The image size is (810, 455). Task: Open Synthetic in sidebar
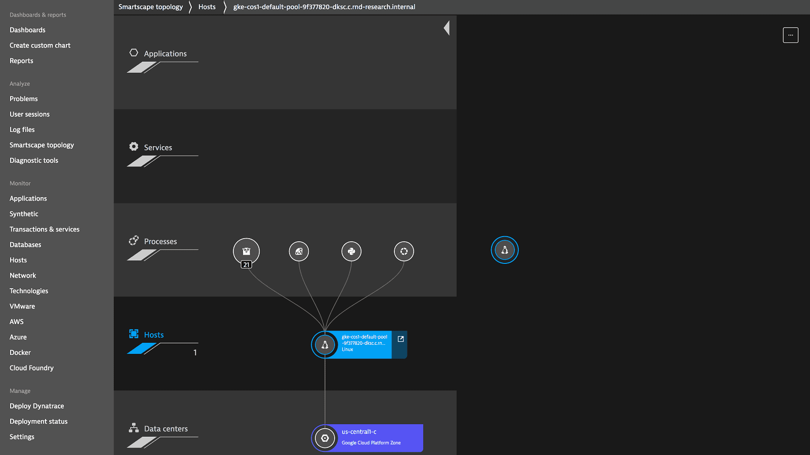[24, 214]
